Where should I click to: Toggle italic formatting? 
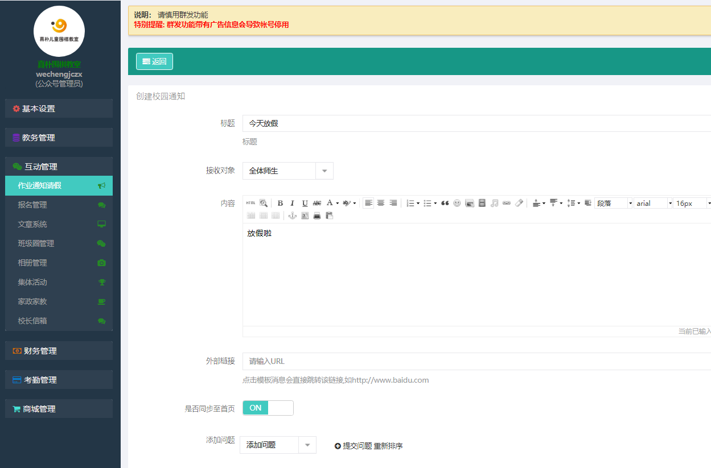[293, 203]
